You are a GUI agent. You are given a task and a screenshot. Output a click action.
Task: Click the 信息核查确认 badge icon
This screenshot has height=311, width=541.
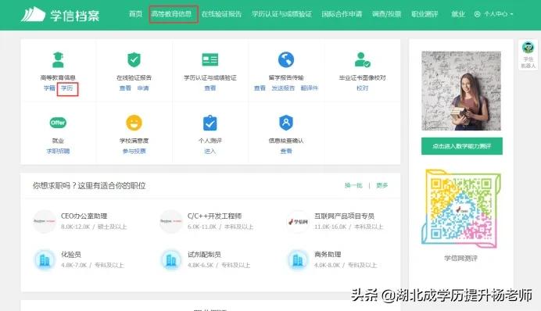click(x=286, y=123)
